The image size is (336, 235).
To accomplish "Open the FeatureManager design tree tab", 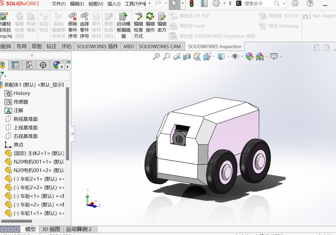I will (x=3, y=65).
